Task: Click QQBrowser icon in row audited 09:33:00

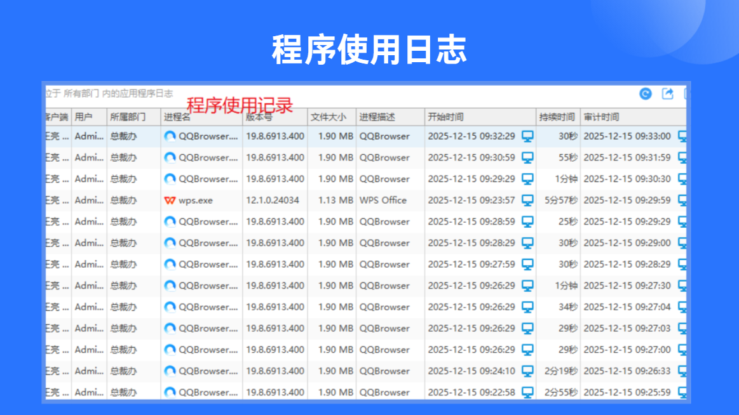Action: tap(170, 136)
